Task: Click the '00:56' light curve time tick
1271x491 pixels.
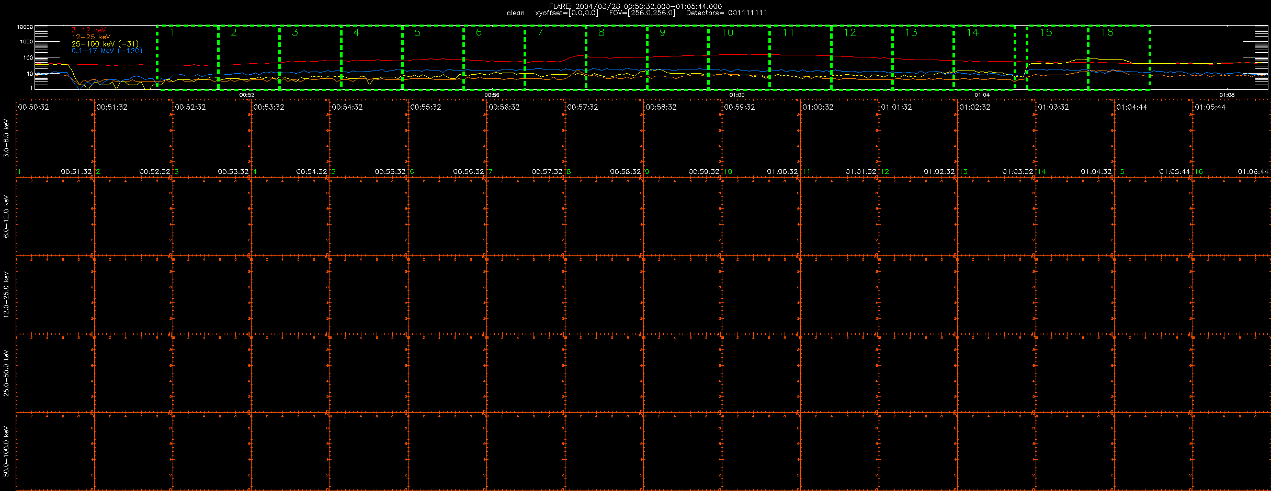Action: tap(492, 95)
